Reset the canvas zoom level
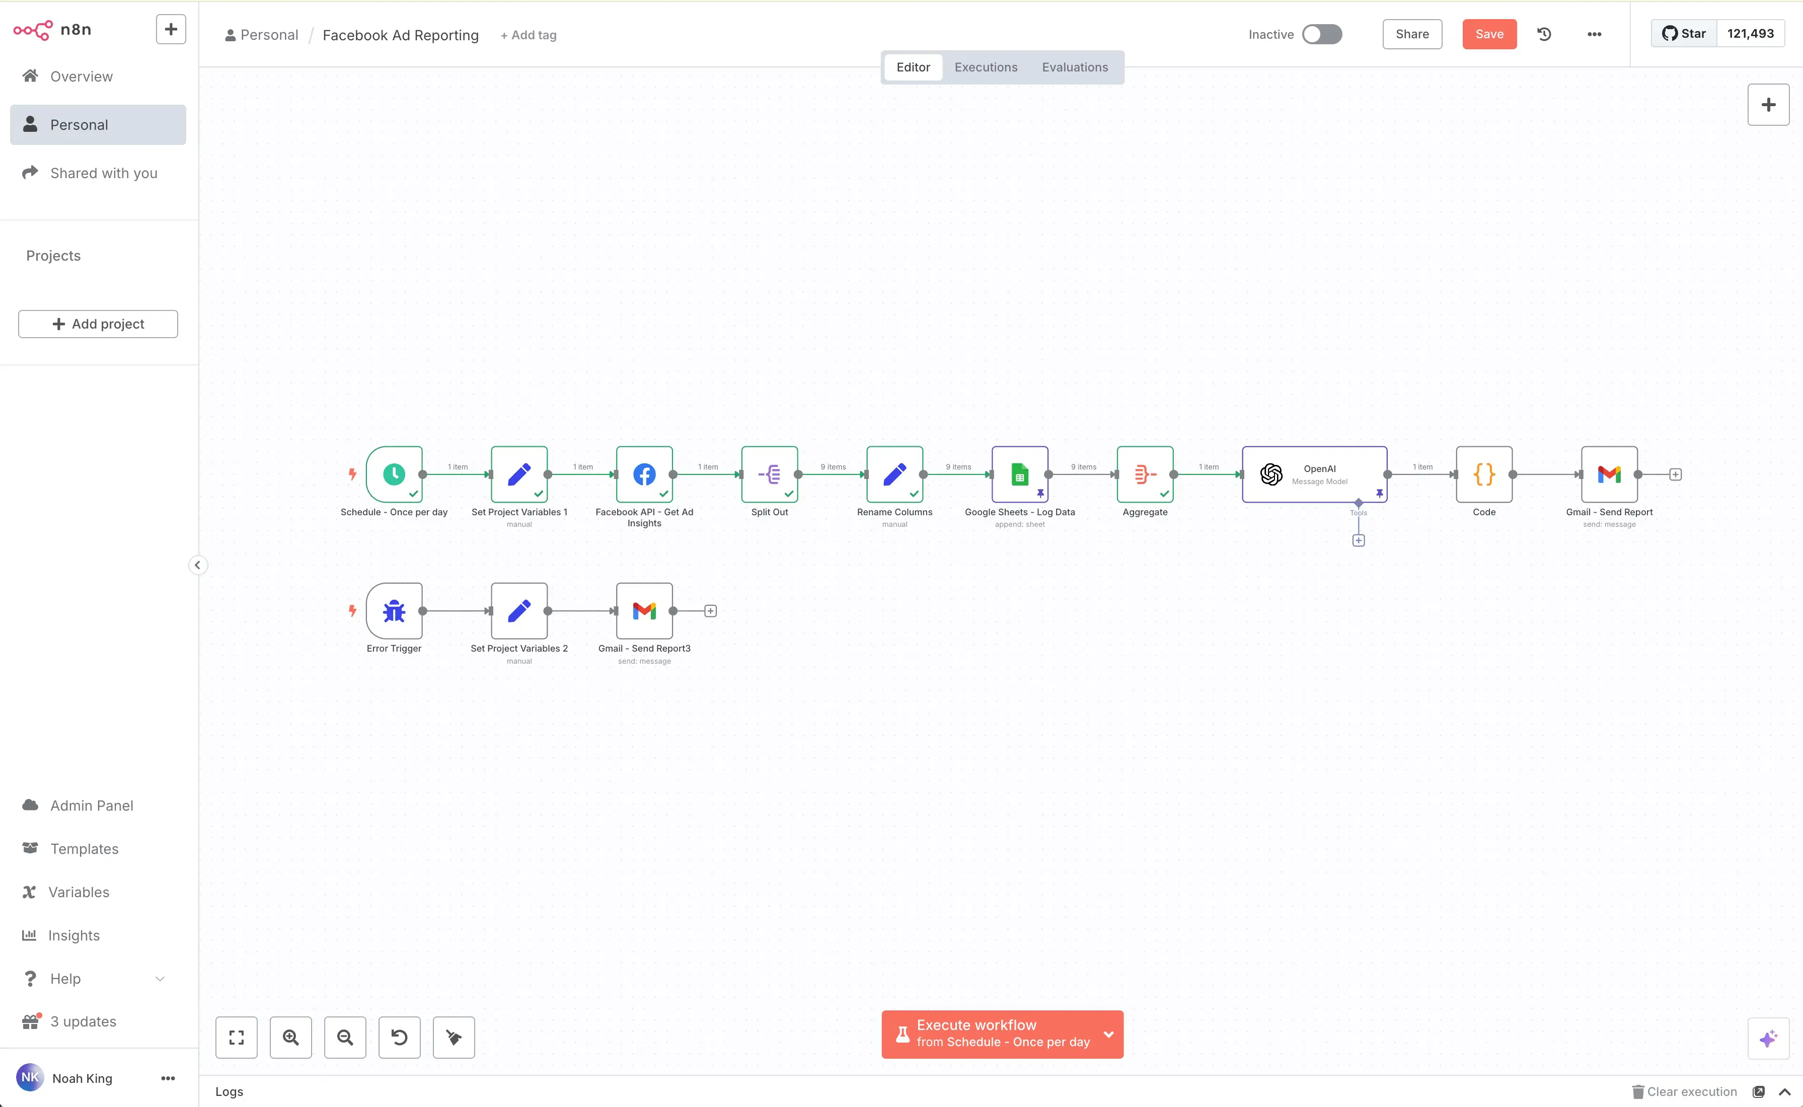This screenshot has height=1107, width=1803. (x=399, y=1038)
